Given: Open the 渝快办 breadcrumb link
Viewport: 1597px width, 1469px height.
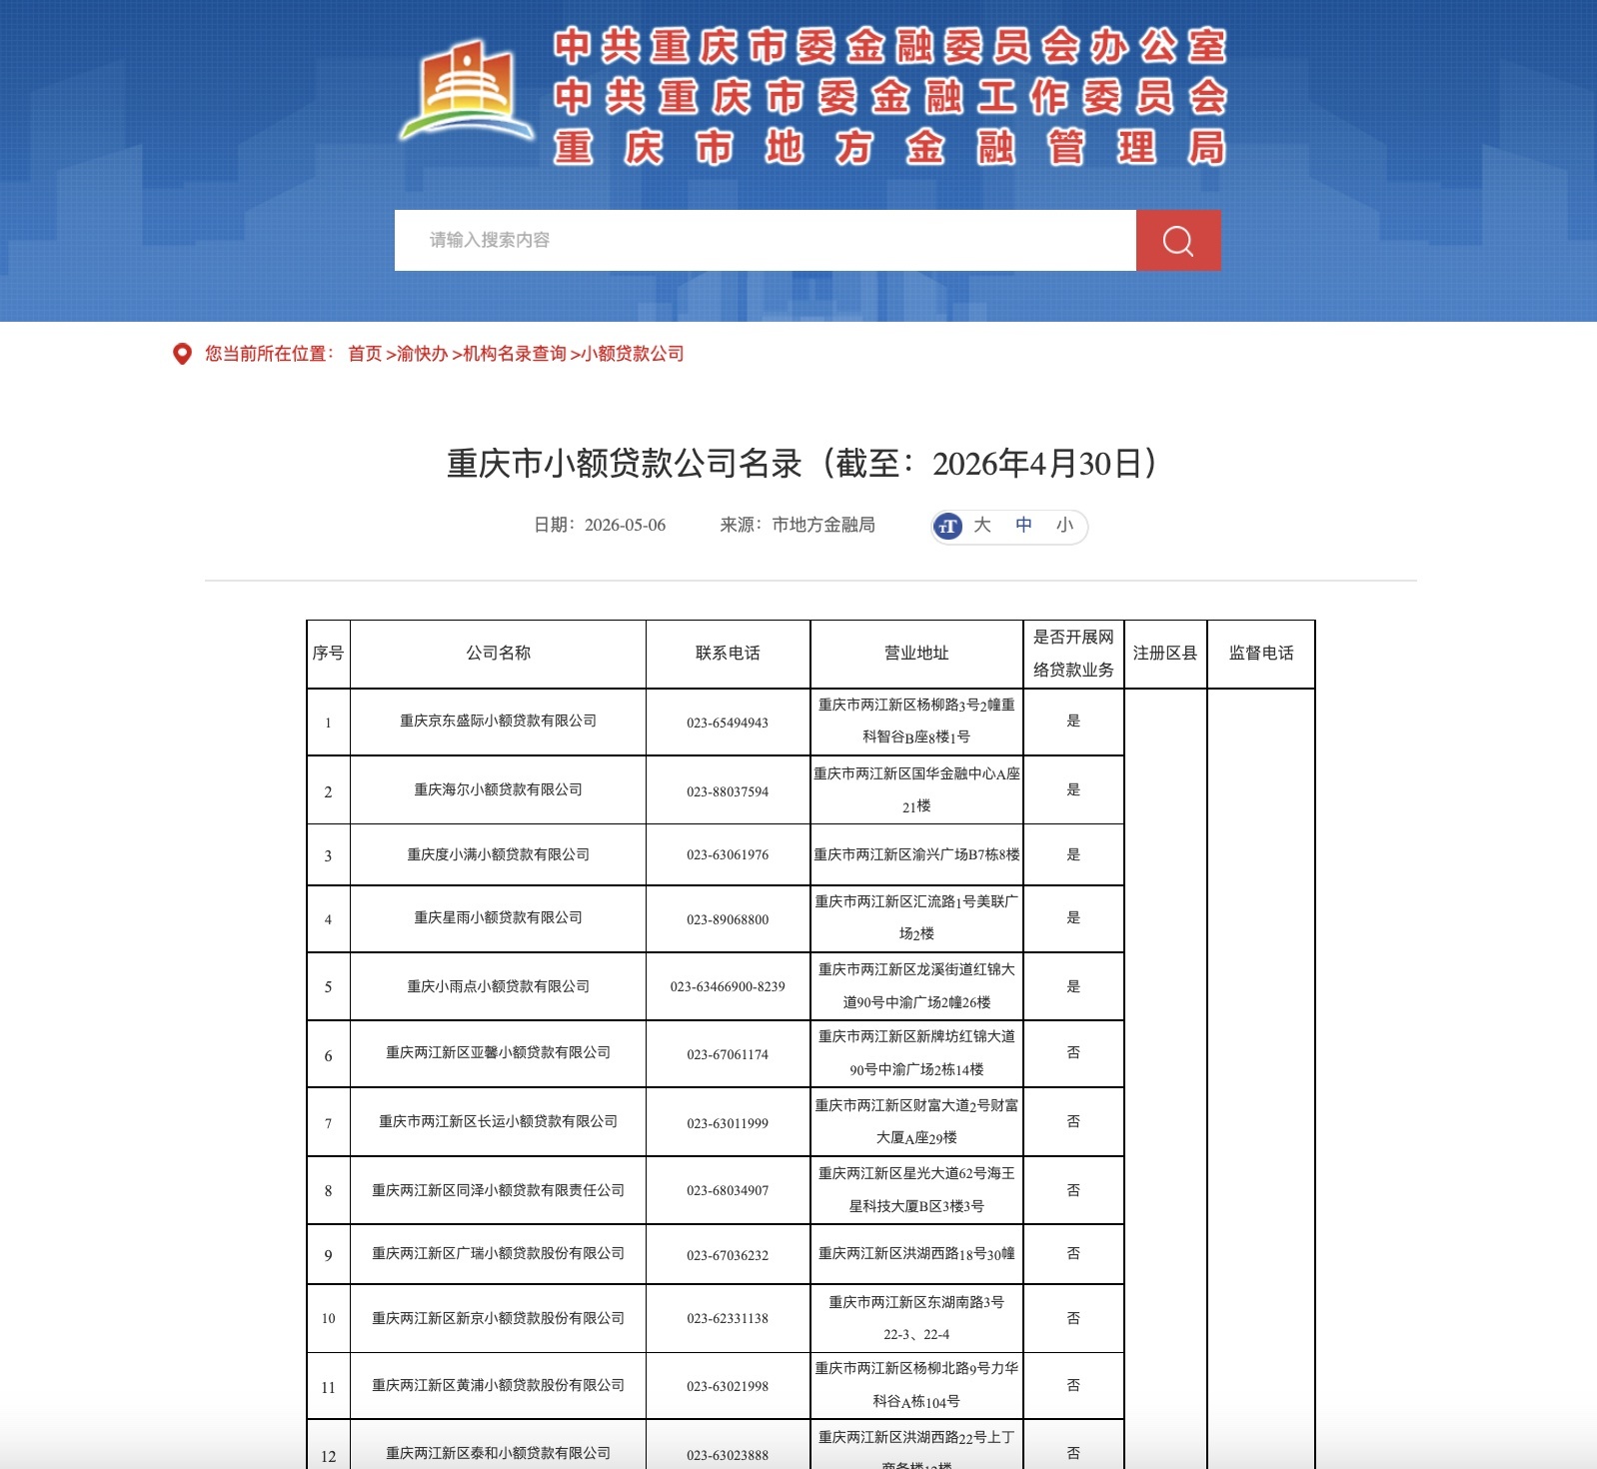Looking at the screenshot, I should coord(422,354).
